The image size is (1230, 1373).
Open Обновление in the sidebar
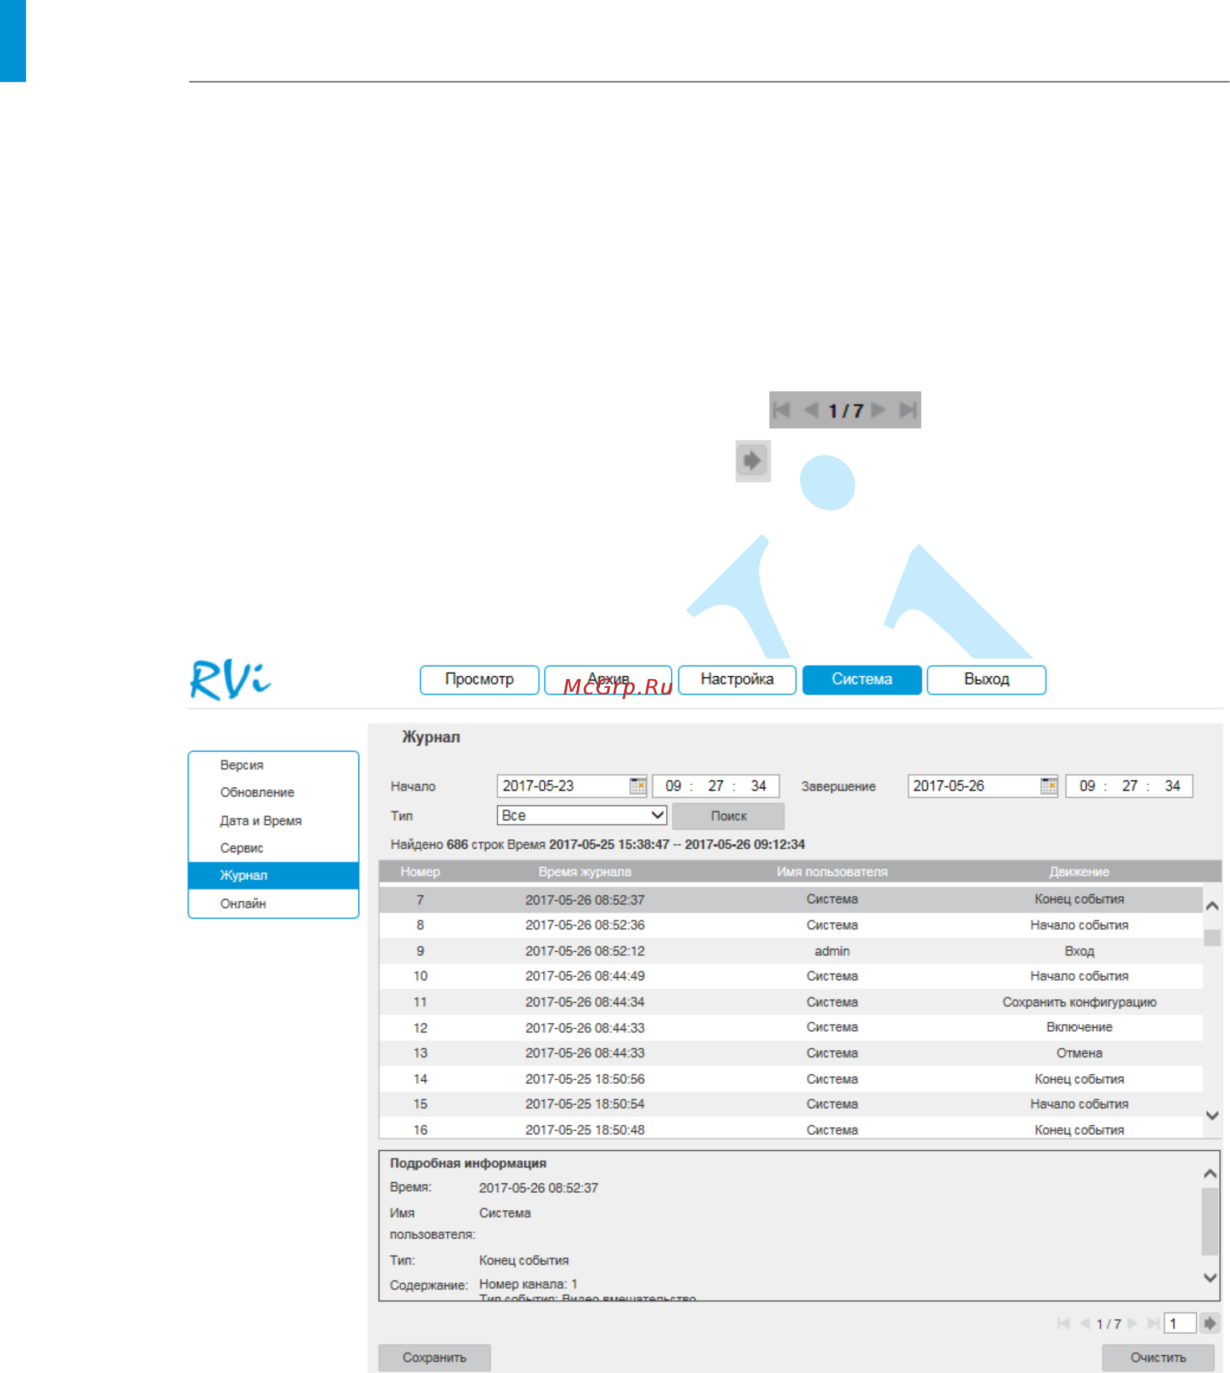(273, 792)
